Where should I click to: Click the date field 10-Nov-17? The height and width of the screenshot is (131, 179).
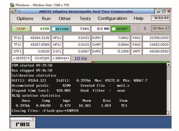pyautogui.click(x=161, y=28)
